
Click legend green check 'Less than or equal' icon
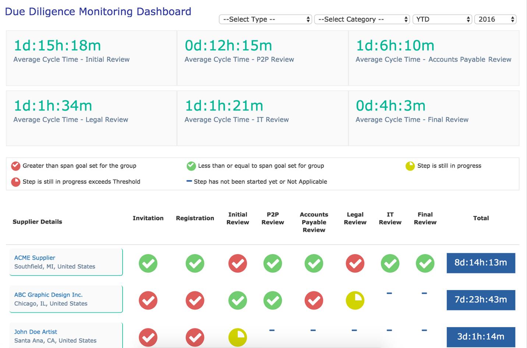tap(191, 166)
